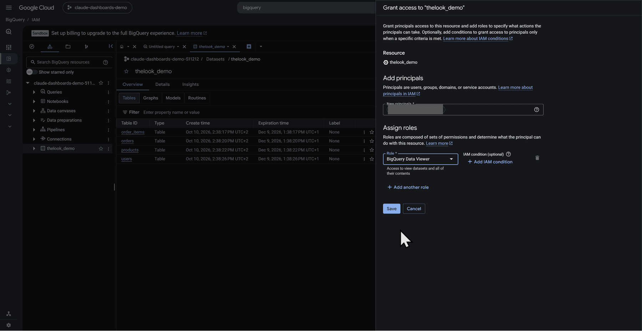Select the Graphs sub-tab
Viewport: 642px width, 331px height.
(x=151, y=98)
